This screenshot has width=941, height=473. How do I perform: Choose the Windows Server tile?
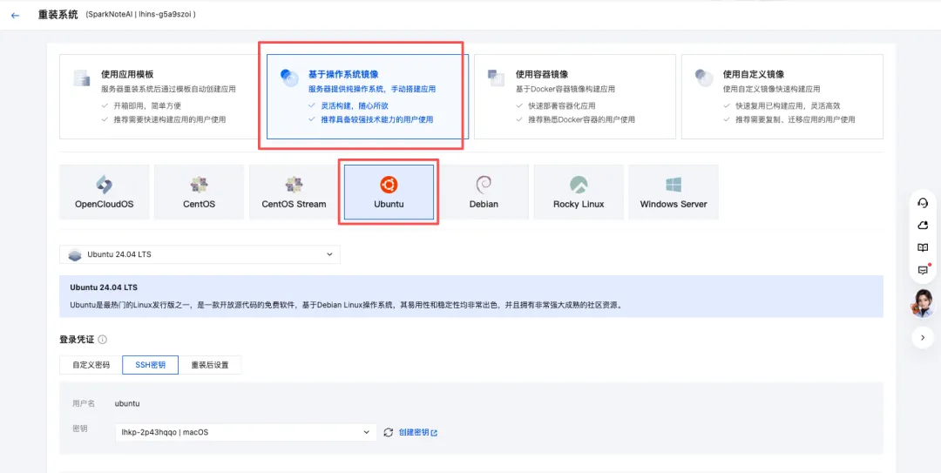674,193
